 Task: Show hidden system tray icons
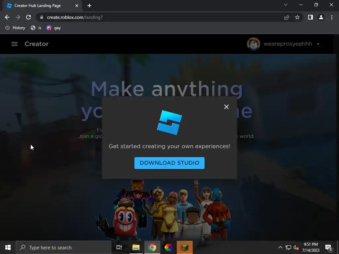click(x=280, y=247)
